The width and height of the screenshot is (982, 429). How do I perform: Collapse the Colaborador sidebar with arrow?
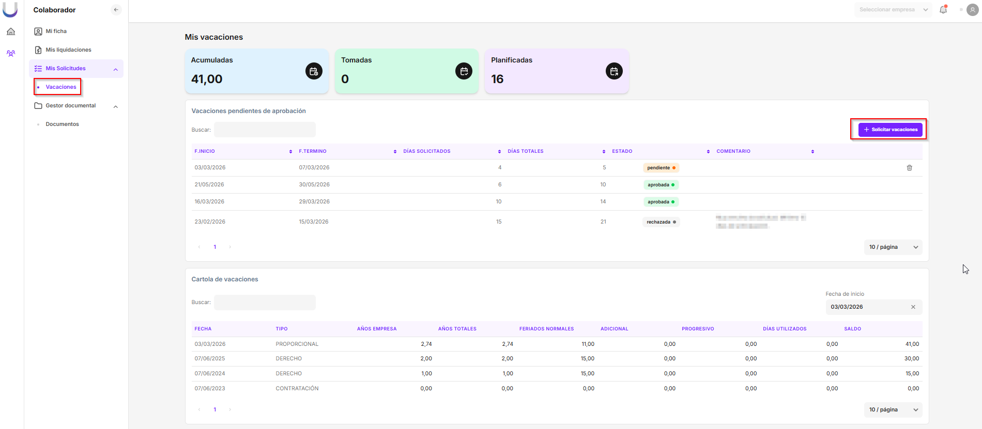pos(116,10)
